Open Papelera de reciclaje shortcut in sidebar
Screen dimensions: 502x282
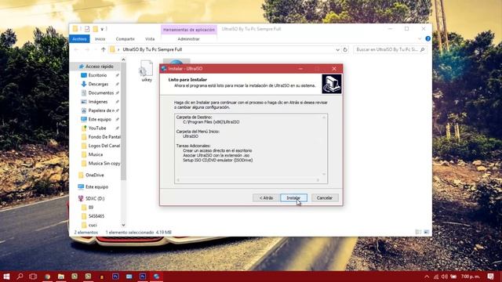(100, 110)
